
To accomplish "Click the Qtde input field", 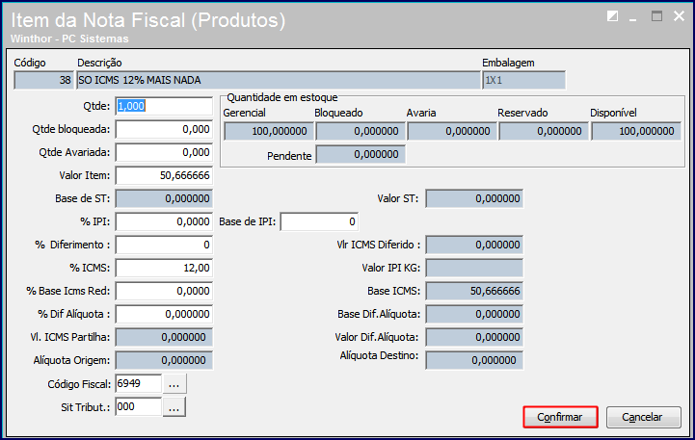I will pos(164,106).
